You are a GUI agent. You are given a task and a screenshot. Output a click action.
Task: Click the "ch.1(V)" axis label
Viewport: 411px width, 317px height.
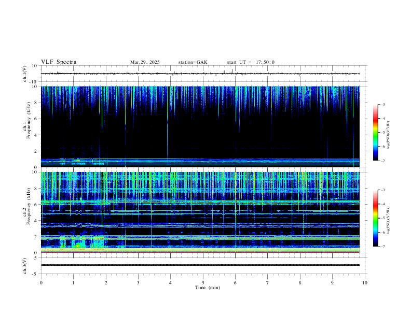pyautogui.click(x=25, y=74)
